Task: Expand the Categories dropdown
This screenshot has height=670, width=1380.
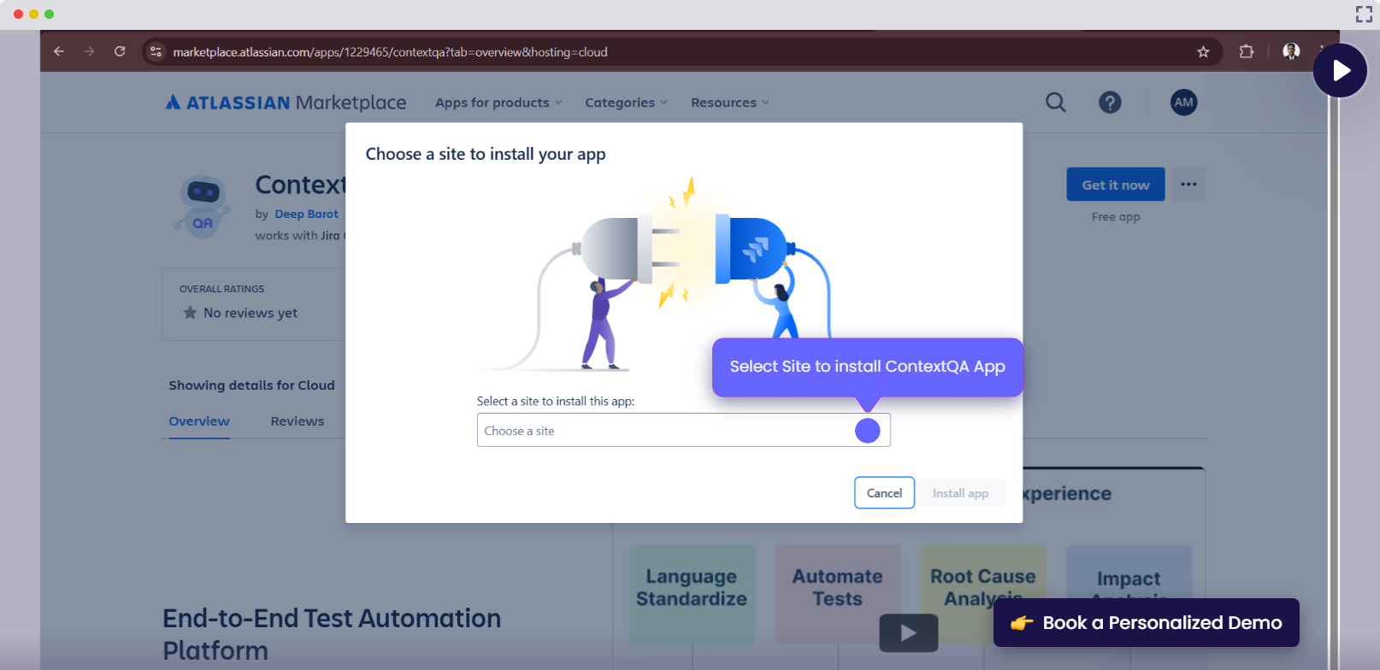Action: click(626, 103)
